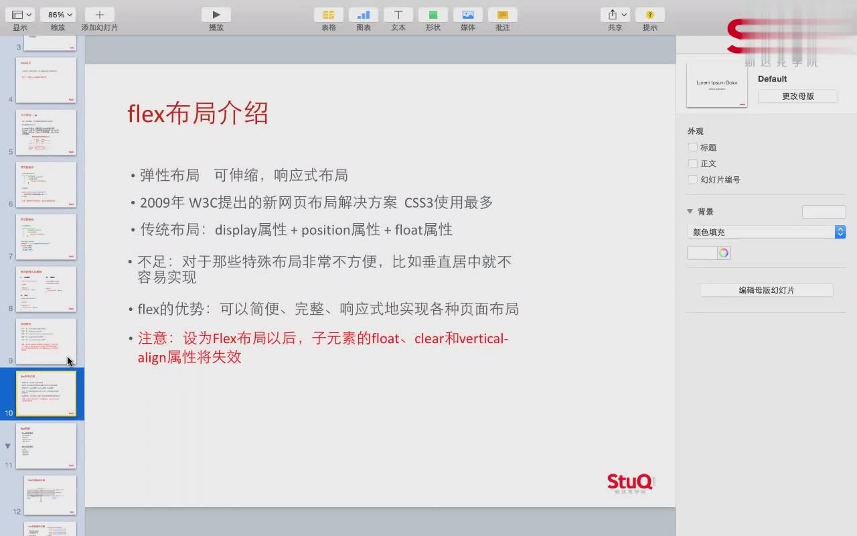Click the bullet starting flex的优势
This screenshot has width=857, height=536.
tap(328, 309)
